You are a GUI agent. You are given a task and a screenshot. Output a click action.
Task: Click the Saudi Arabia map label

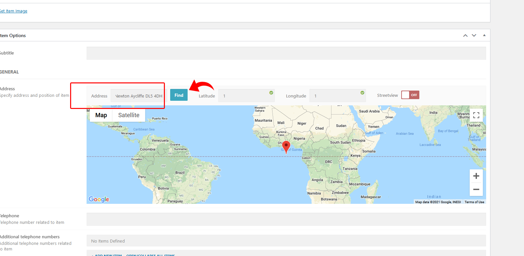(x=369, y=111)
